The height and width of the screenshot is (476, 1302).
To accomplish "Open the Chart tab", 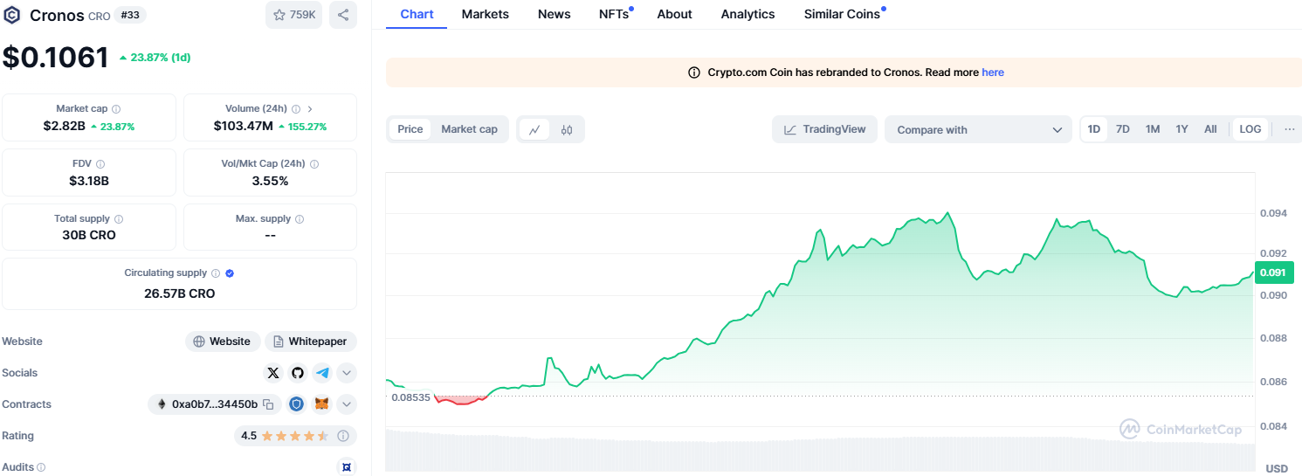I will (417, 14).
